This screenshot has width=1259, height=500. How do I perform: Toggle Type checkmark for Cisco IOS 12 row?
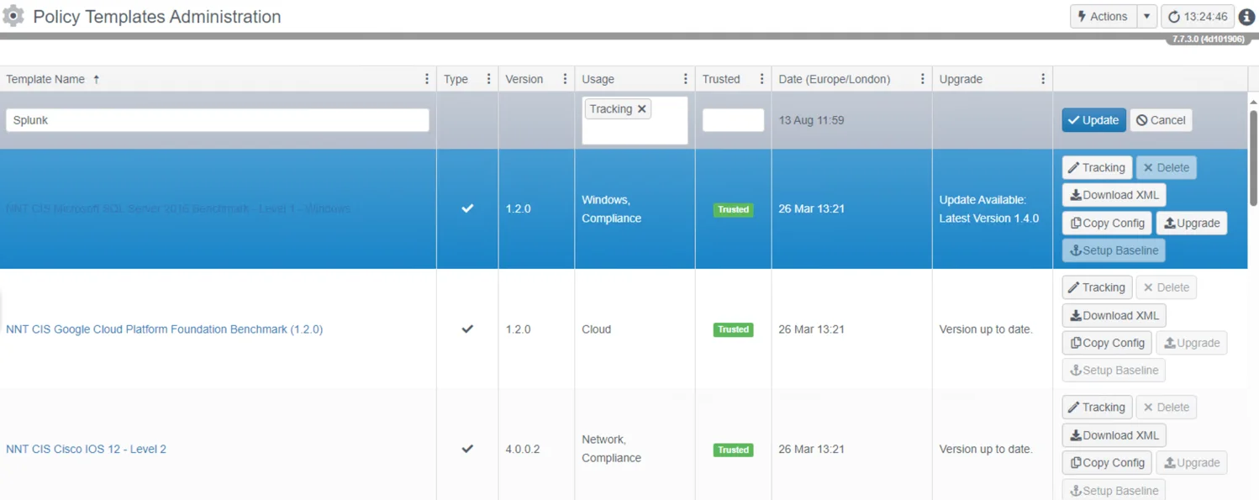[x=467, y=449]
